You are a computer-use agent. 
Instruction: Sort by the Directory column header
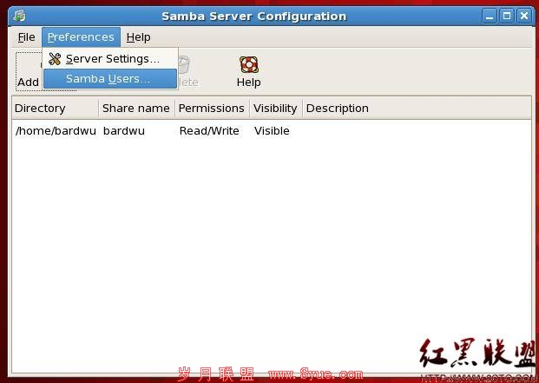tap(56, 109)
